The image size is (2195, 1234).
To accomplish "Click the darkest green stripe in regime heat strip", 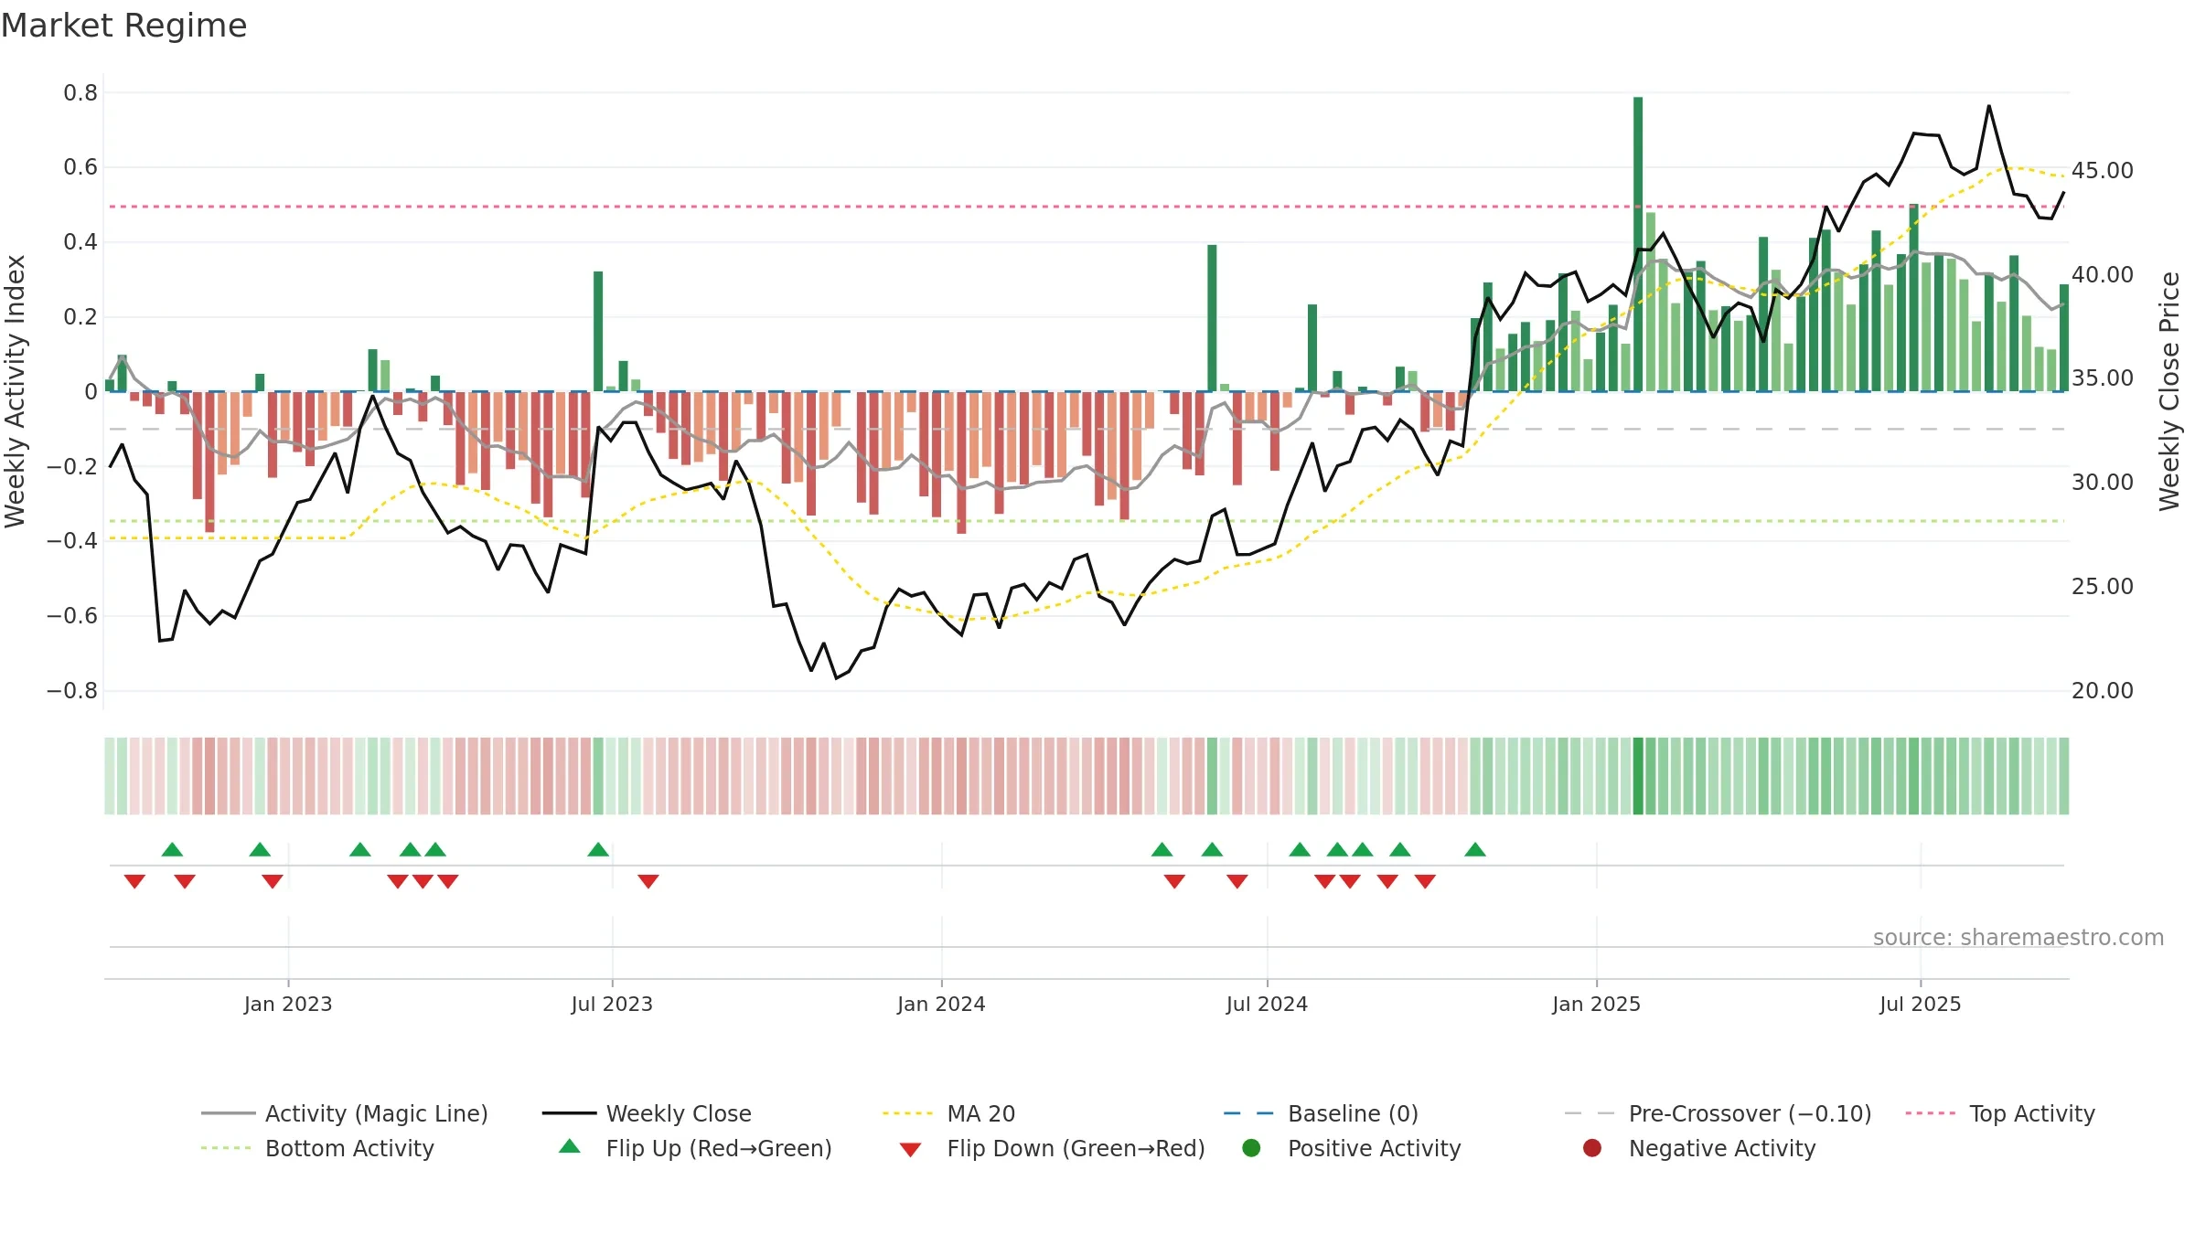I will [x=1638, y=776].
